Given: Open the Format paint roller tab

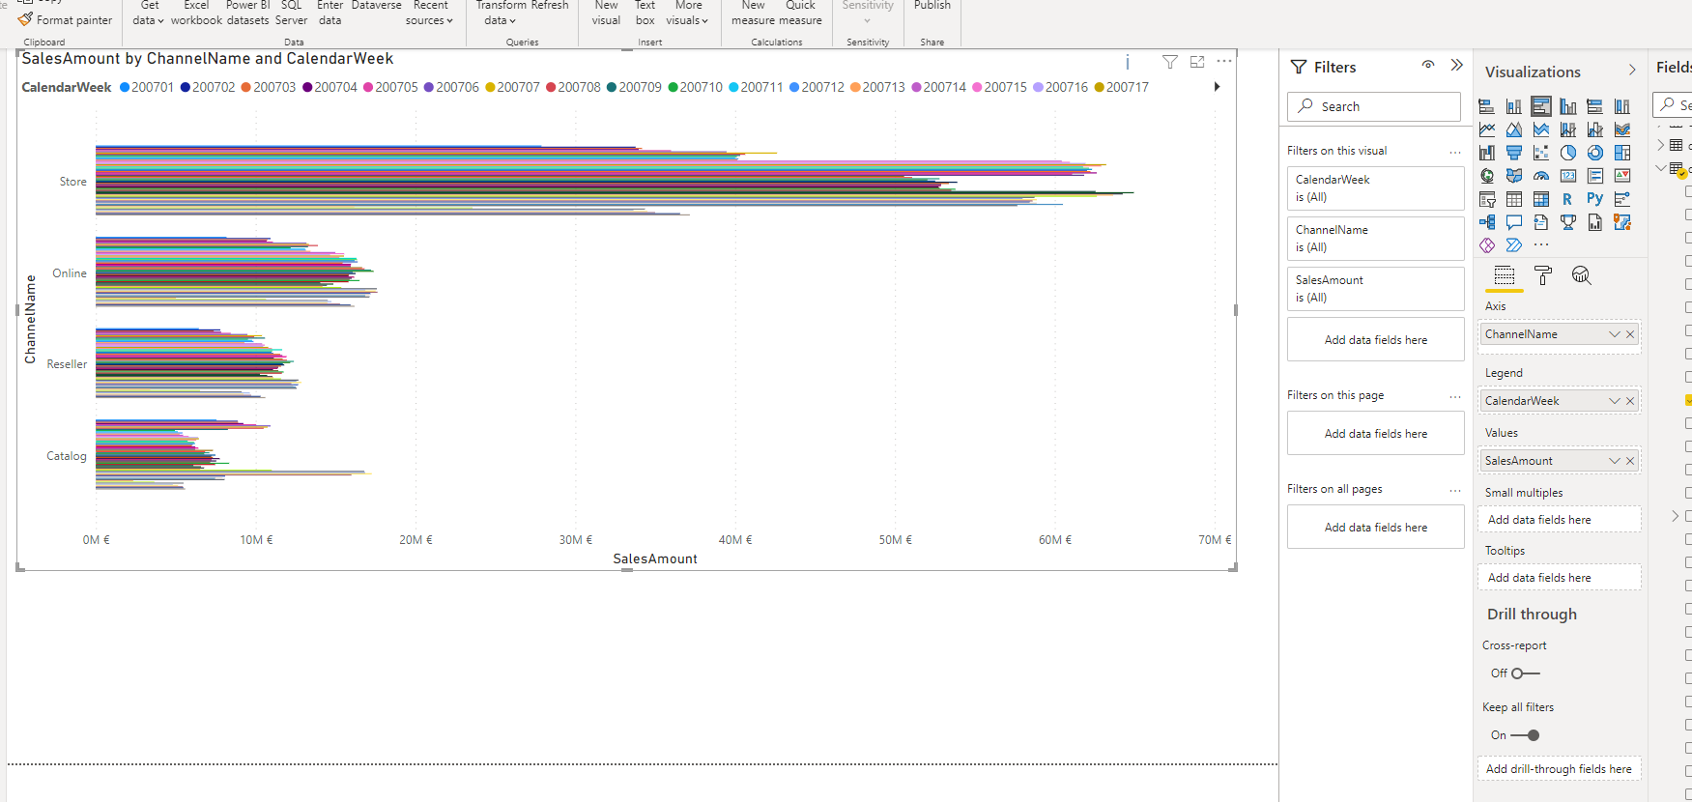Looking at the screenshot, I should coord(1543,275).
